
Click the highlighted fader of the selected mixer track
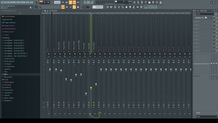pos(91,88)
